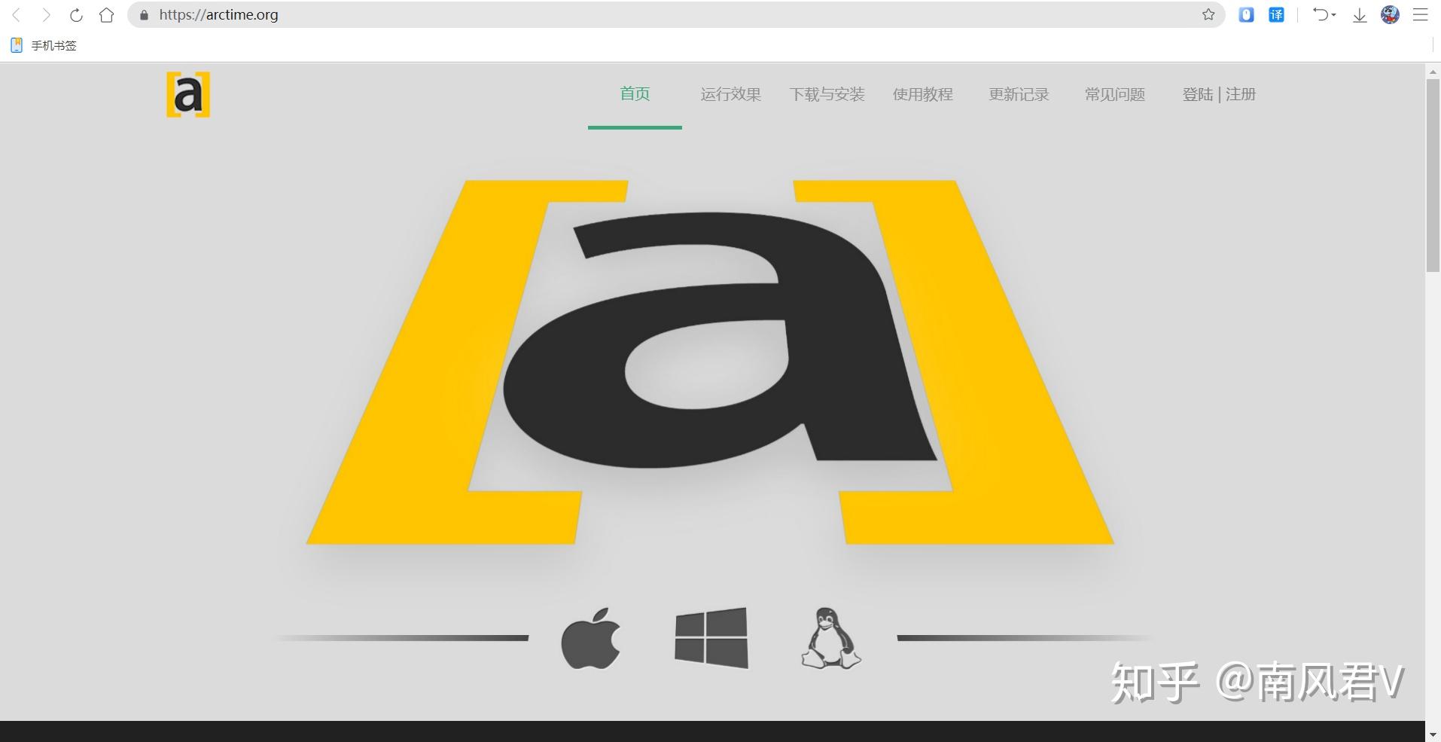The image size is (1441, 742).
Task: Open the blue extension icon beside the star
Action: point(1247,15)
